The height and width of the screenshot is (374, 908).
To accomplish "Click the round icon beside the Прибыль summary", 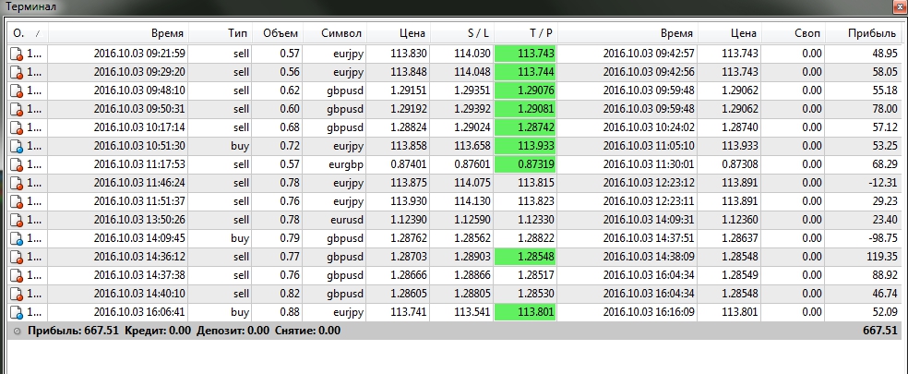I will point(17,332).
